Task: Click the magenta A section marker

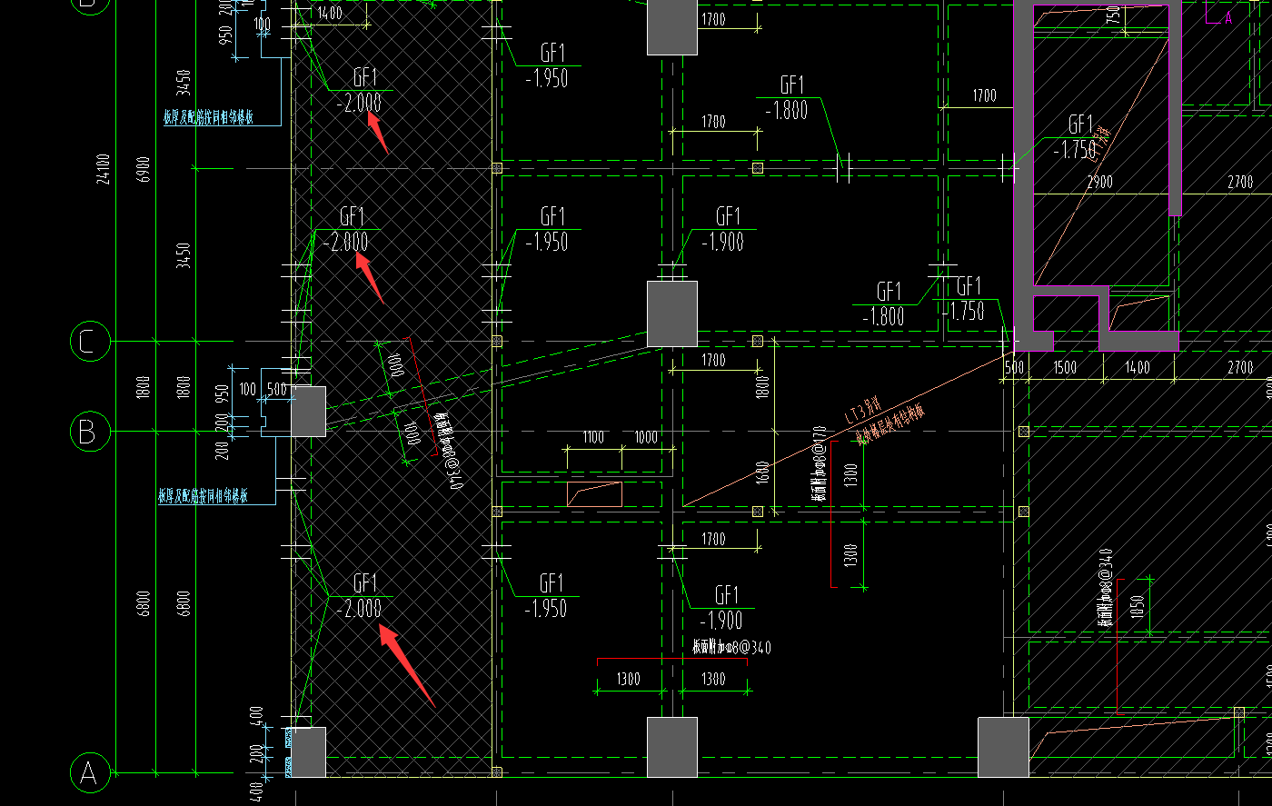Action: (x=1229, y=17)
